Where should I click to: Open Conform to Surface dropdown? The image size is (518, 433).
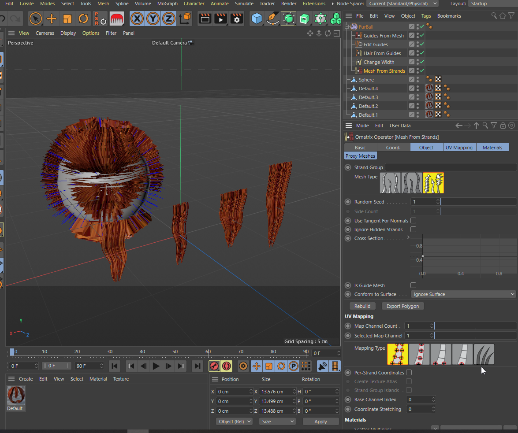click(463, 294)
